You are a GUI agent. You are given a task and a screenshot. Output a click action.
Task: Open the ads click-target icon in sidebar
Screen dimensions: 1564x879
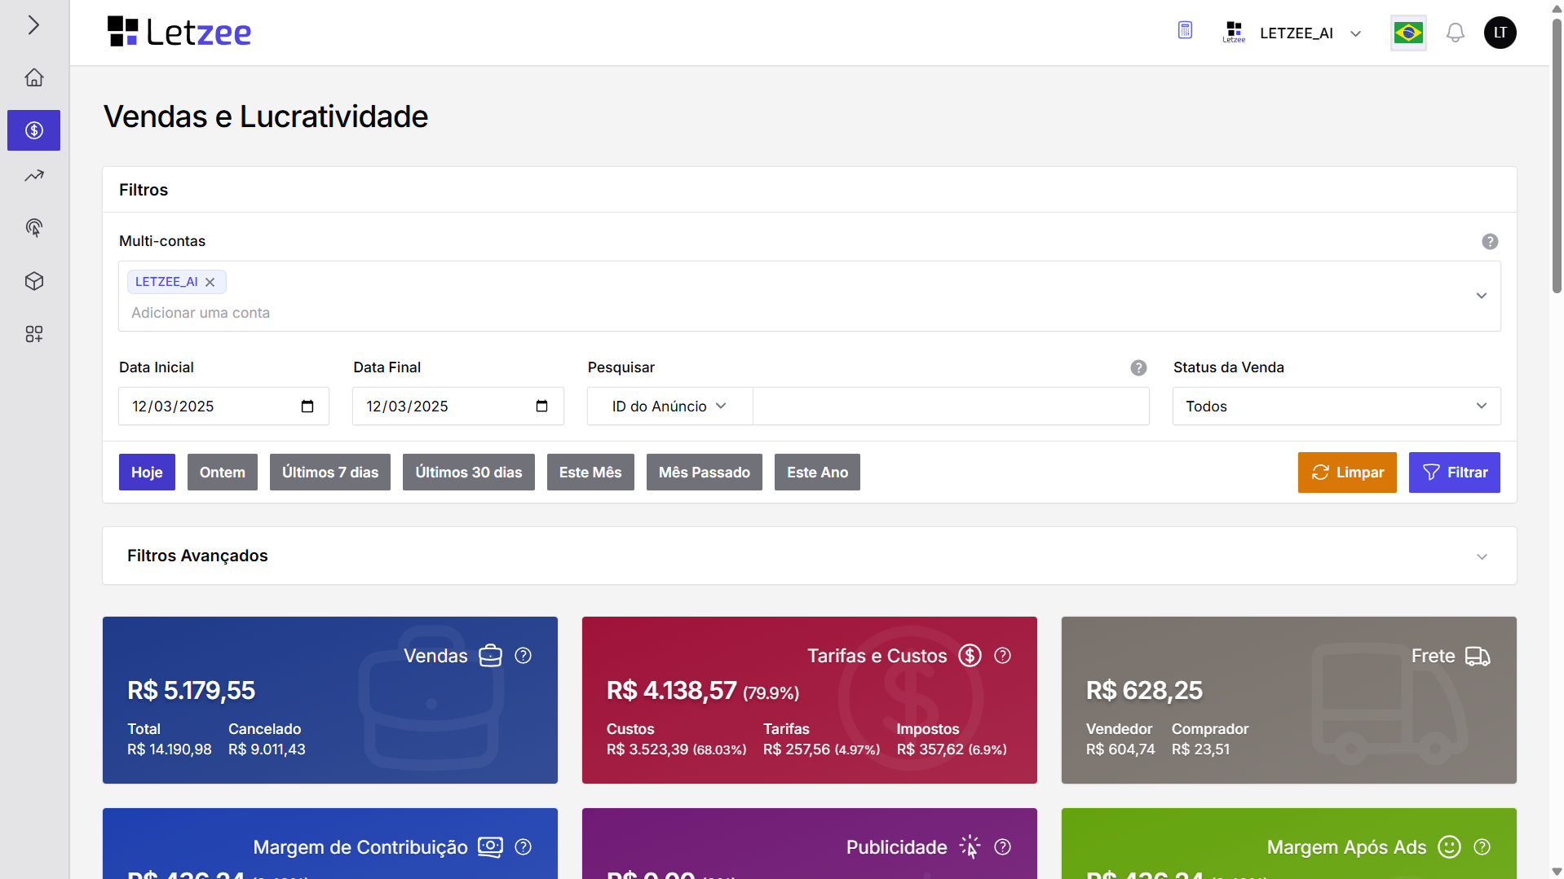tap(33, 228)
